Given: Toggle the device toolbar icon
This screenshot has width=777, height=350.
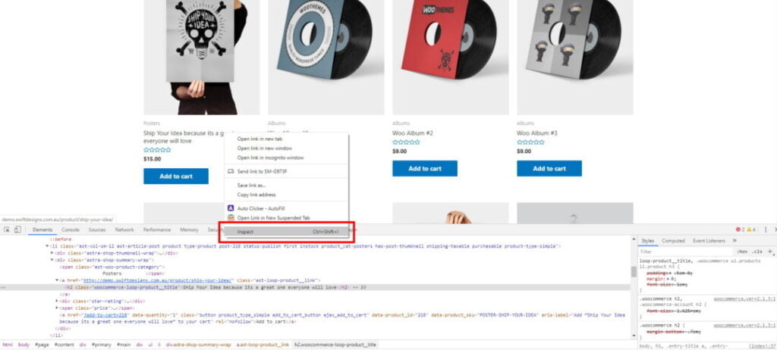Looking at the screenshot, I should (x=17, y=230).
